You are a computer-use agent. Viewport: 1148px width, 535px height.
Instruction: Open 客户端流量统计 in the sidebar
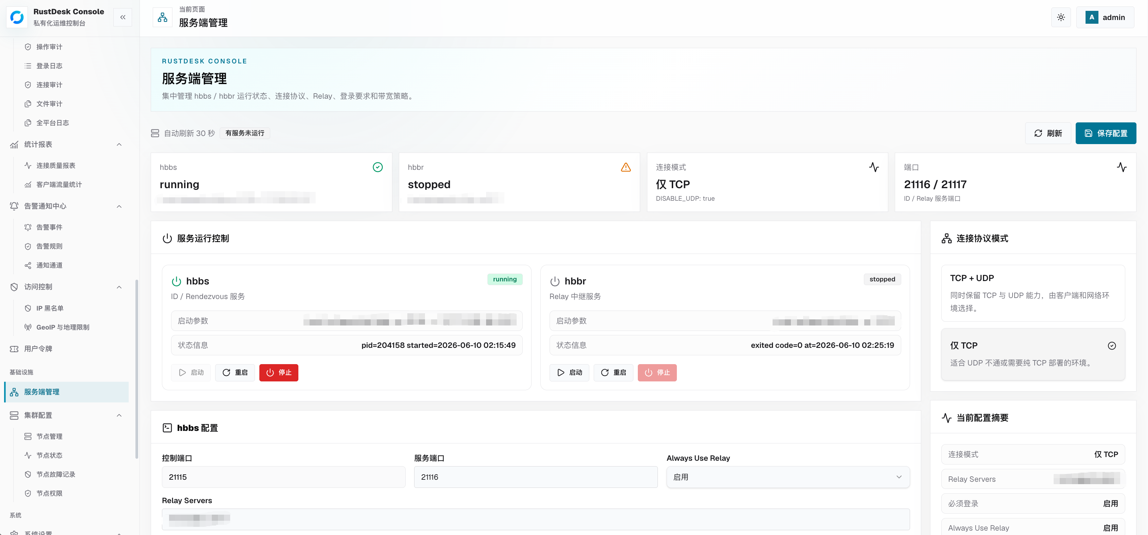coord(59,185)
